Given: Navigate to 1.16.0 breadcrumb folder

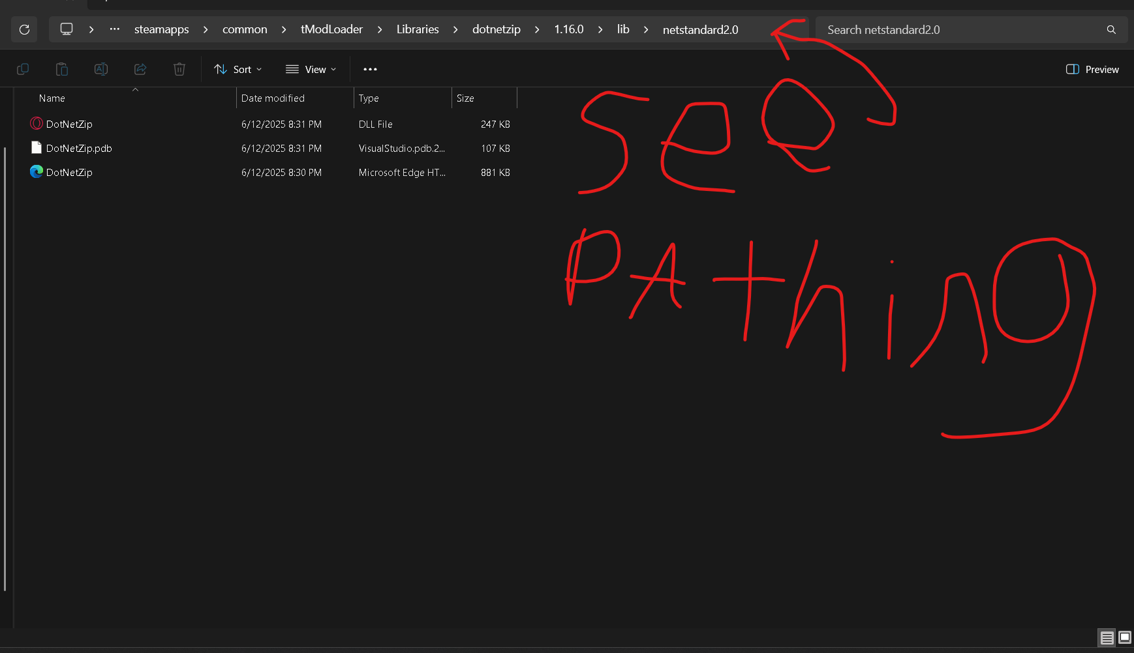Looking at the screenshot, I should [569, 29].
